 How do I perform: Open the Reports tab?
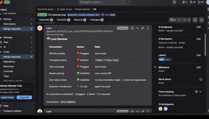80,20
